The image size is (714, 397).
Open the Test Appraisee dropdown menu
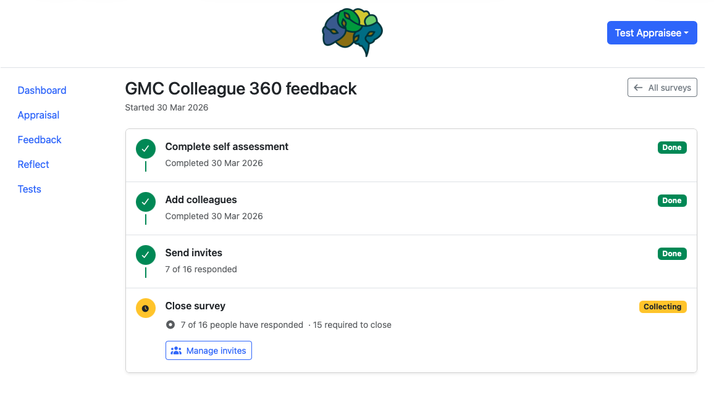pos(652,32)
